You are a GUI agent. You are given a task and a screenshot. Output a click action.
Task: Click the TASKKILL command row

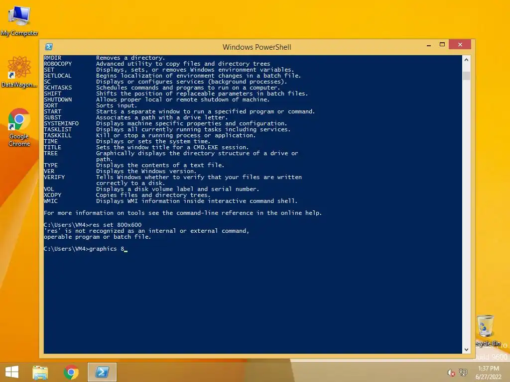[x=149, y=135]
